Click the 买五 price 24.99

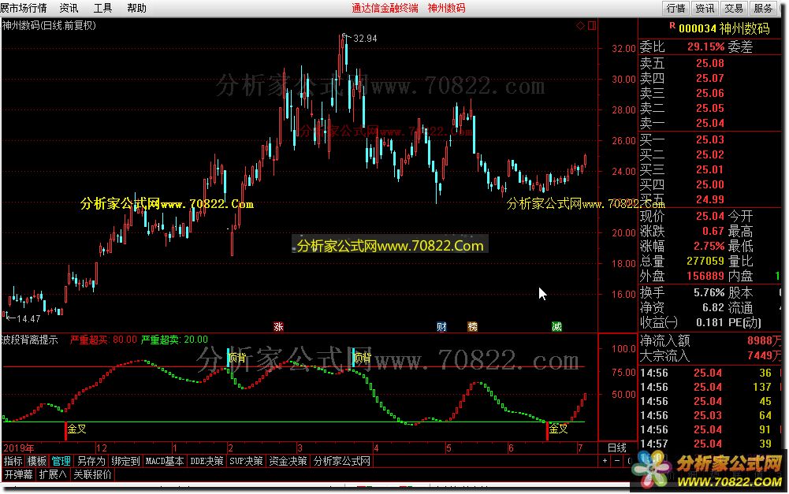(710, 199)
